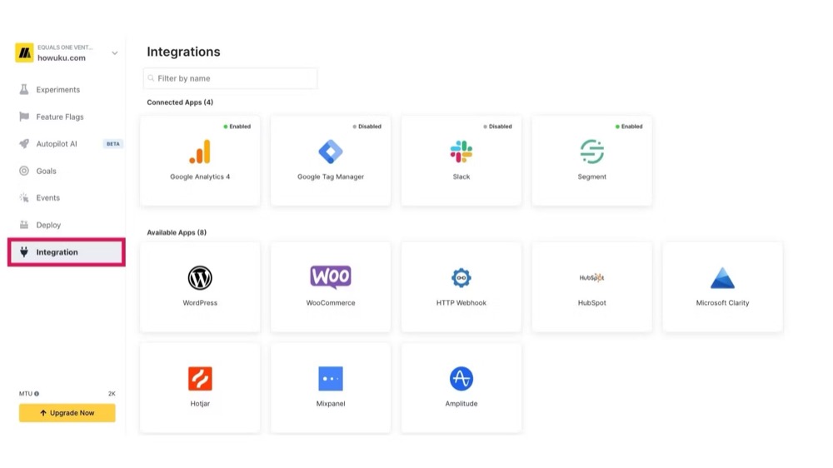
Task: Select the Hotjar integration icon
Action: pyautogui.click(x=200, y=378)
